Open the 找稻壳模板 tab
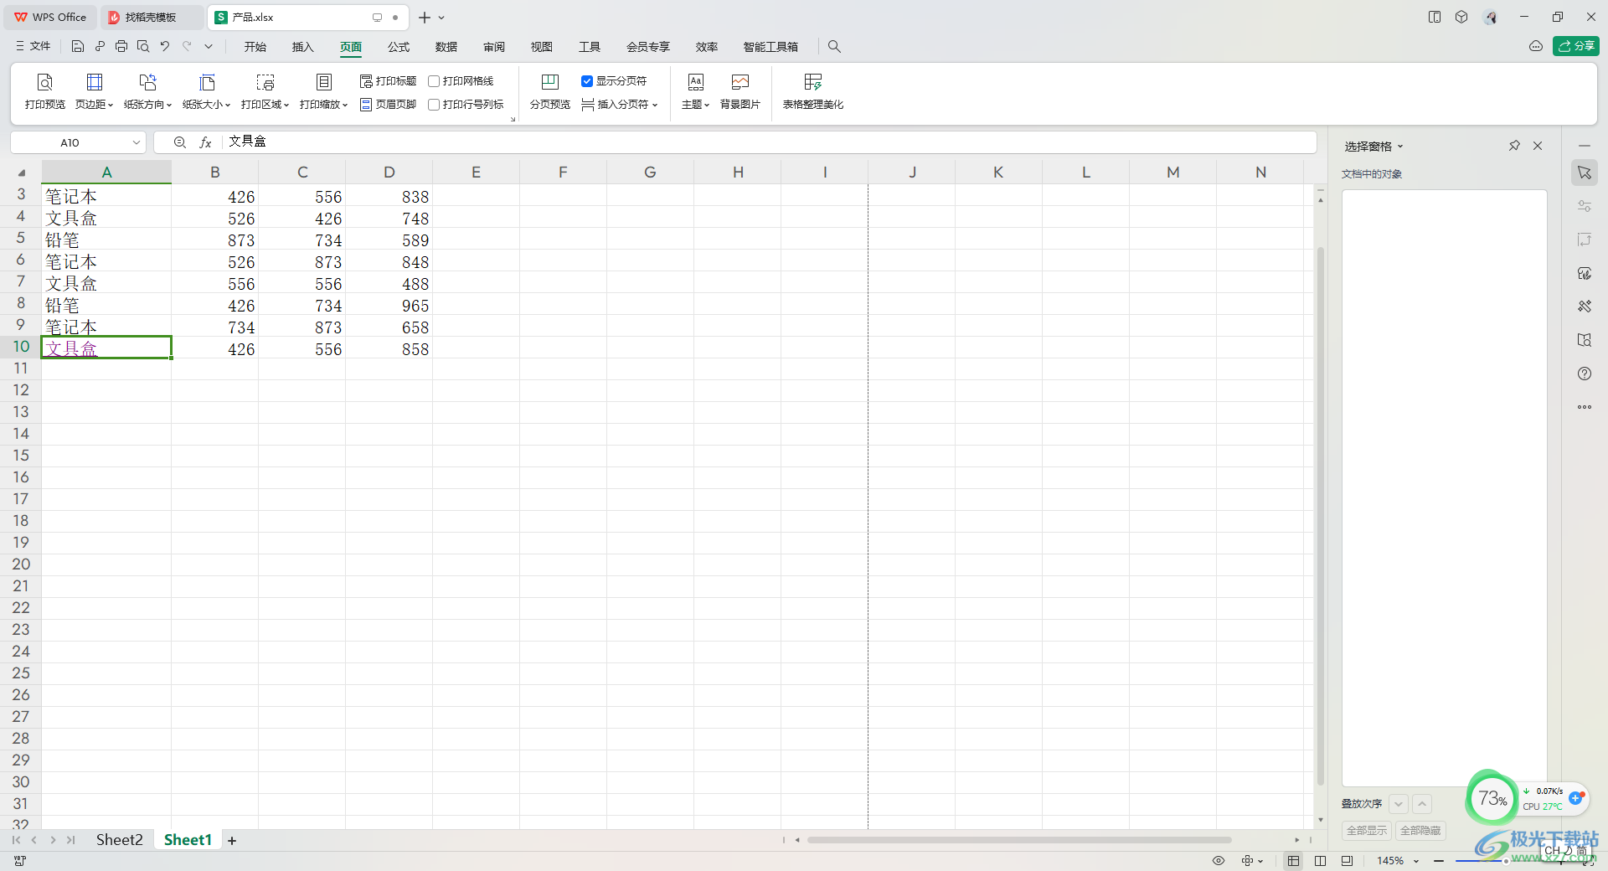This screenshot has width=1608, height=871. [151, 18]
